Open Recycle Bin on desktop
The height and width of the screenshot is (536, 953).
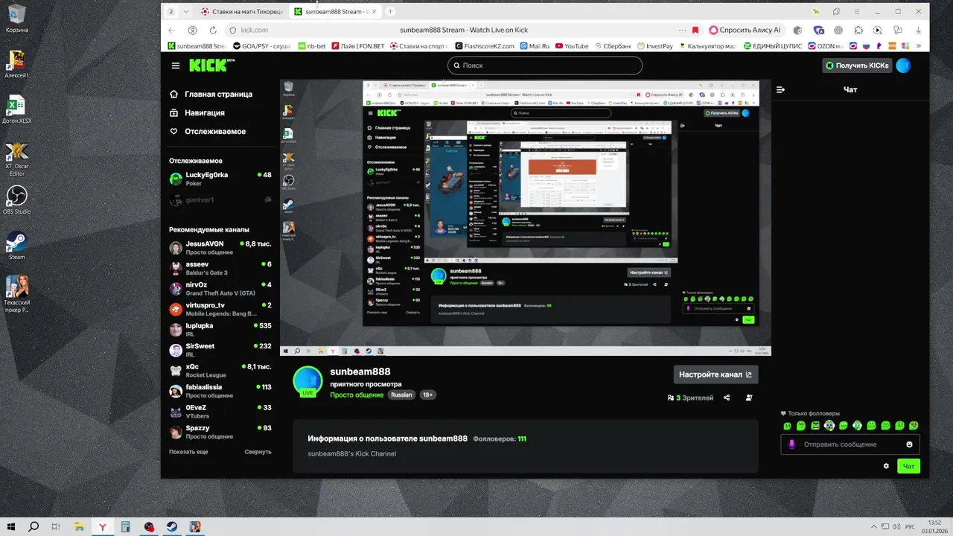(16, 19)
